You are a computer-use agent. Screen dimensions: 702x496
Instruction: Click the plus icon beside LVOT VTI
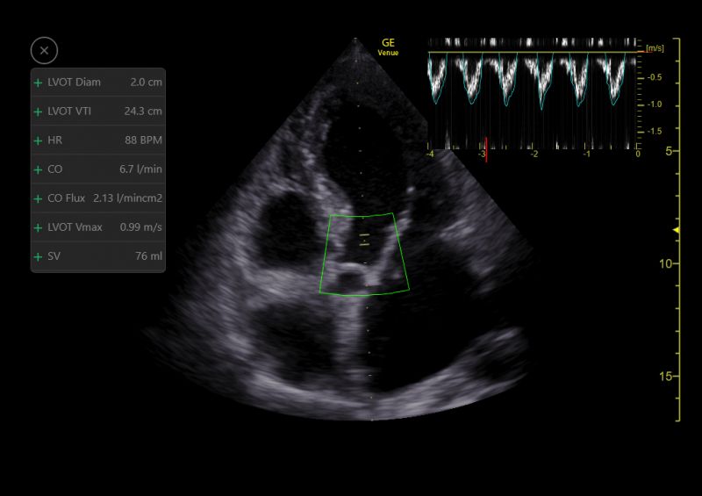coord(38,111)
